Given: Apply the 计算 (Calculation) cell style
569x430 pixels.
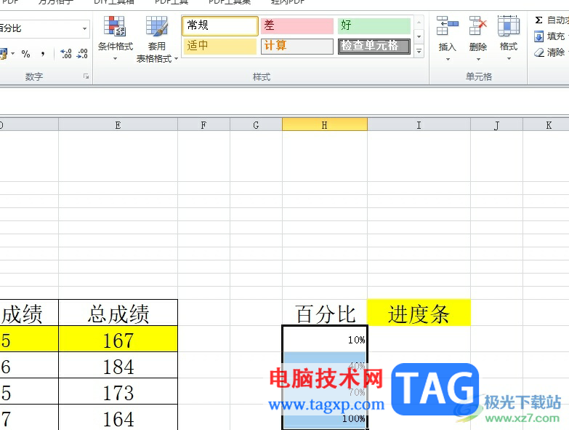Looking at the screenshot, I should coord(296,46).
